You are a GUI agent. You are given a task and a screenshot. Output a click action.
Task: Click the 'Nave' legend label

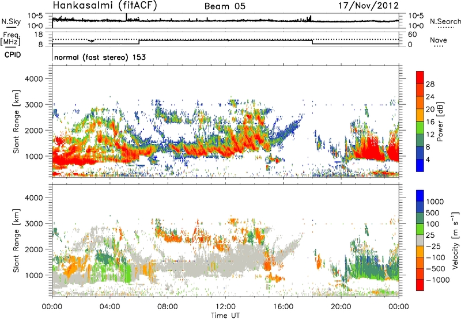439,40
